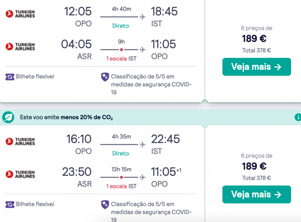Click Veja mais for the 12:05 flight
The width and height of the screenshot is (301, 222).
click(257, 67)
